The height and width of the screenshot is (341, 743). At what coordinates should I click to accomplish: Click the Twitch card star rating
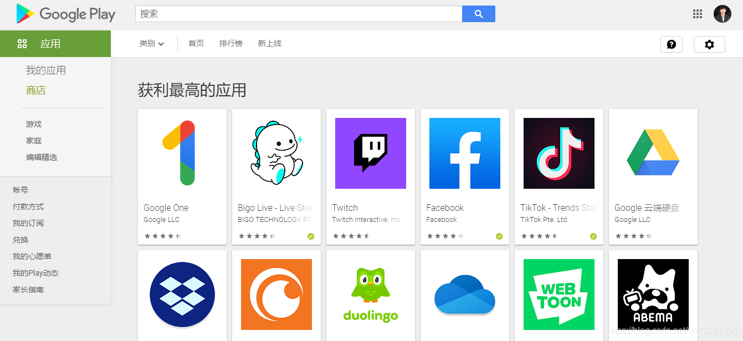click(351, 236)
